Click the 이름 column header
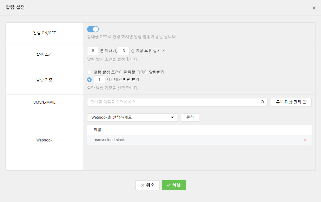The image size is (321, 202). click(97, 130)
